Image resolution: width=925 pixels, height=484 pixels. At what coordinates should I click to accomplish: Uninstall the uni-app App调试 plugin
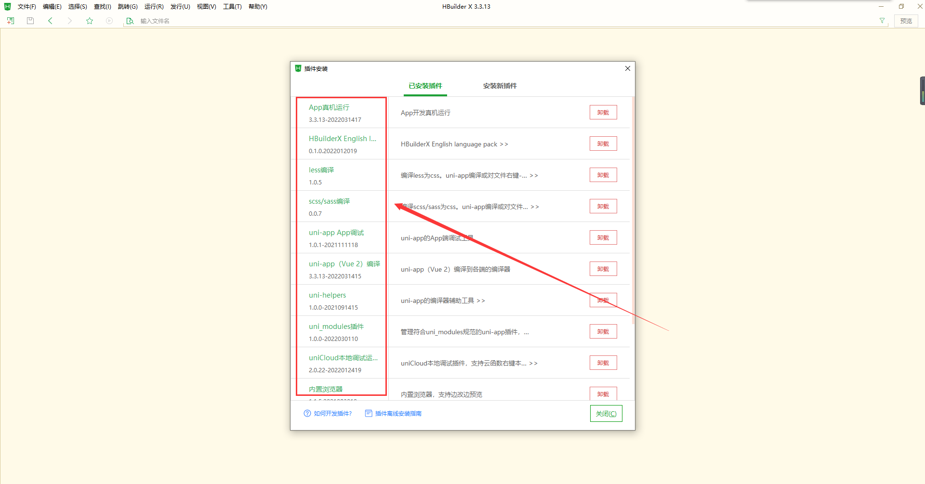pyautogui.click(x=603, y=237)
